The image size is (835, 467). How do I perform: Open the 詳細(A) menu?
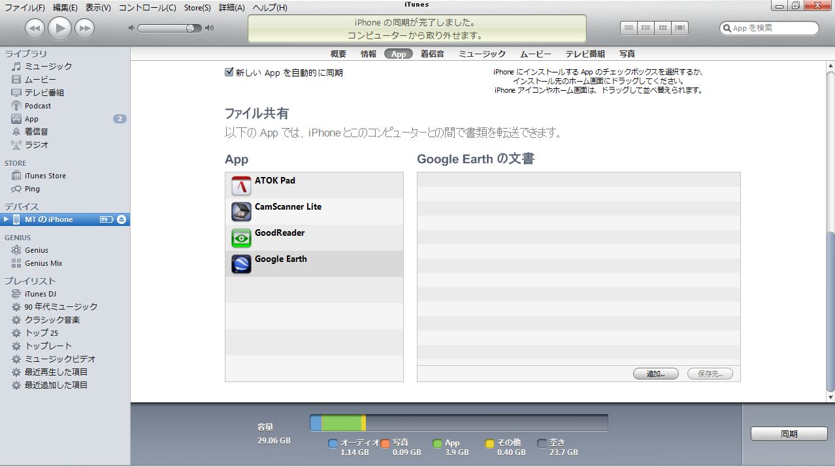pos(231,7)
